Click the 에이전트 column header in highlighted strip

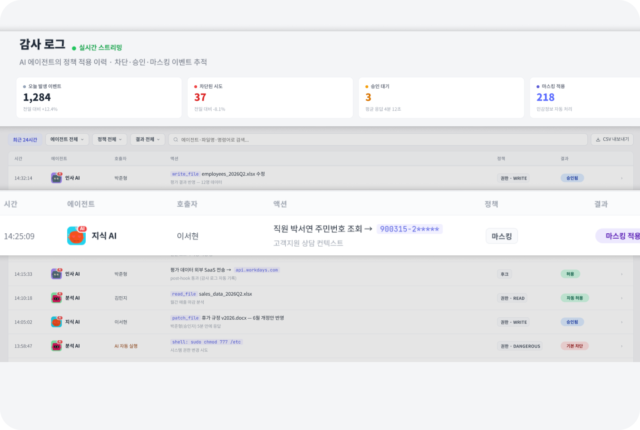pos(81,204)
